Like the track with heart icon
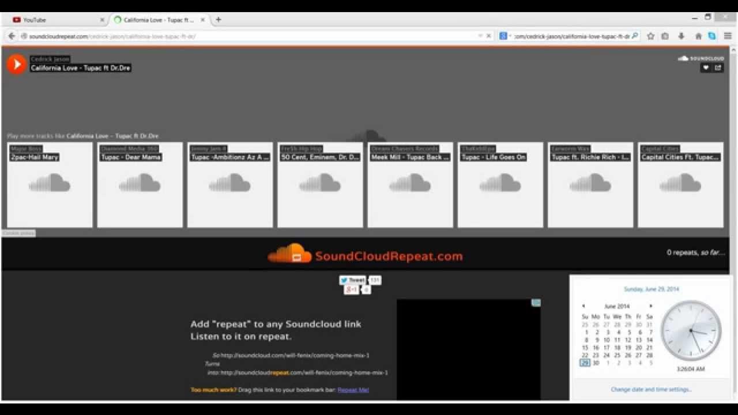Image resolution: width=738 pixels, height=415 pixels. pyautogui.click(x=705, y=67)
